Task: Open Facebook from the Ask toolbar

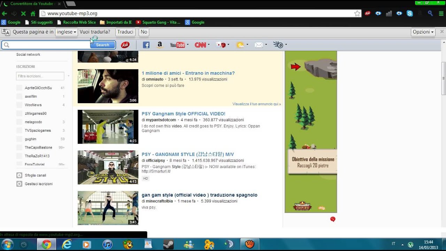Action: pos(146,45)
